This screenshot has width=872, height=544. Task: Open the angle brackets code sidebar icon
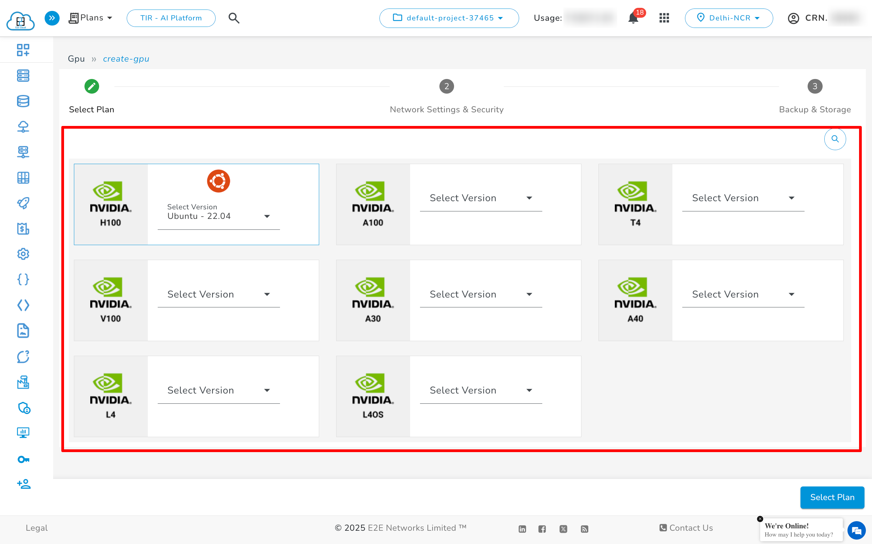pos(23,305)
